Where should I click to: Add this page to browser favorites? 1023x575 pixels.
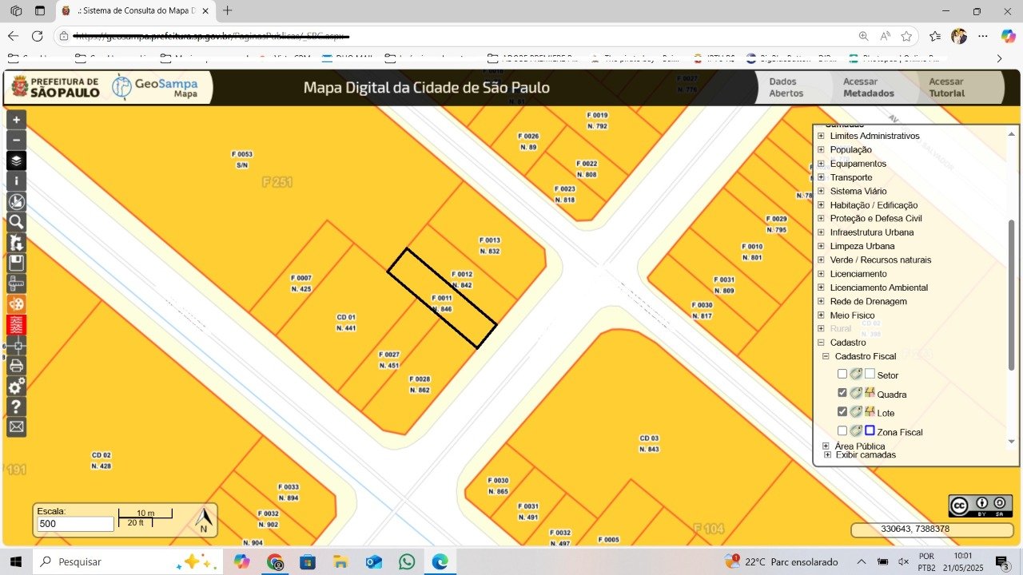tap(906, 36)
